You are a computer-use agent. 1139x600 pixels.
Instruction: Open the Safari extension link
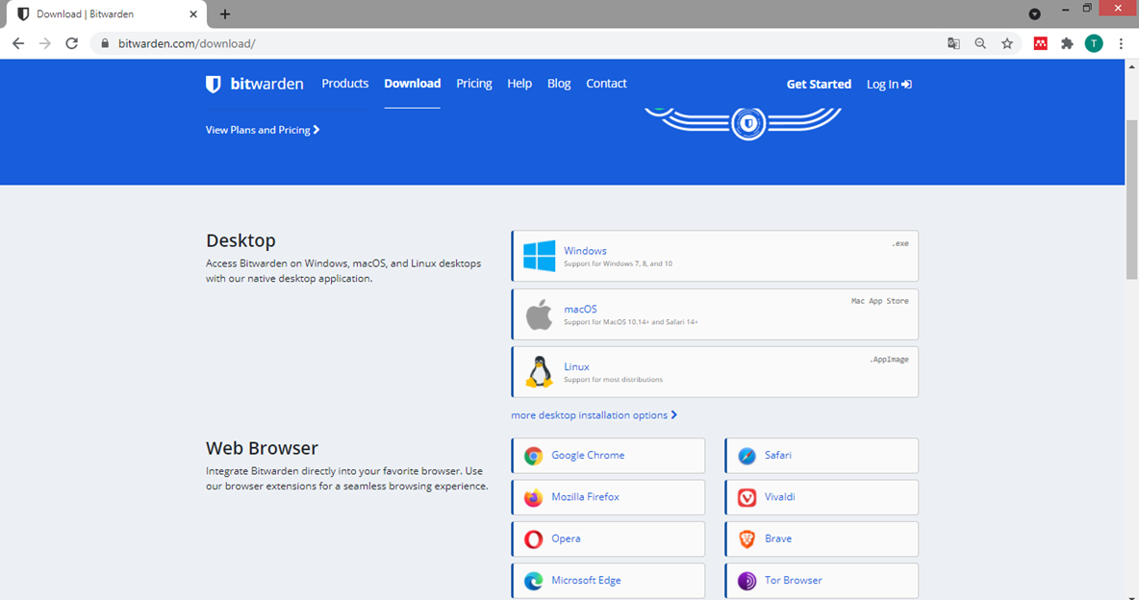point(822,456)
